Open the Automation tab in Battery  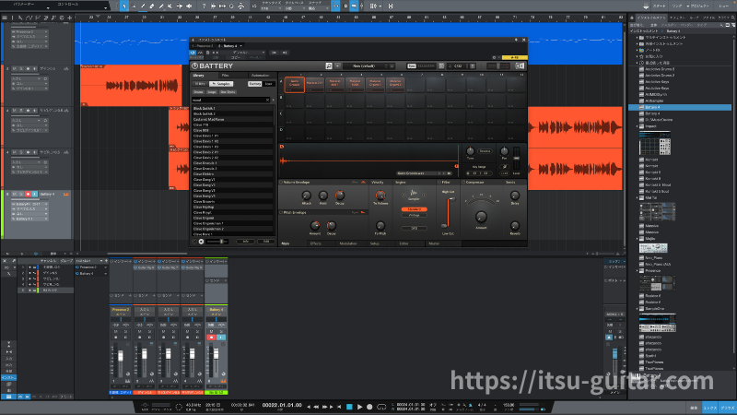[260, 76]
